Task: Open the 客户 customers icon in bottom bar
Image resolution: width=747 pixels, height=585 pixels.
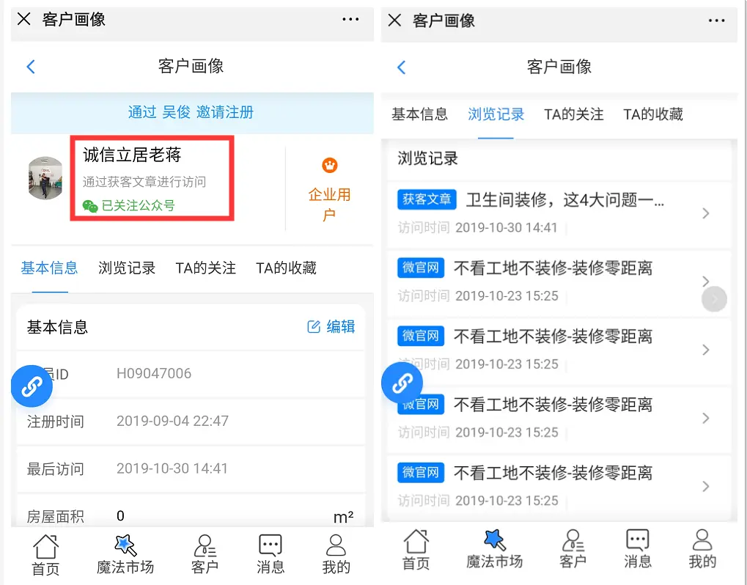Action: (204, 550)
